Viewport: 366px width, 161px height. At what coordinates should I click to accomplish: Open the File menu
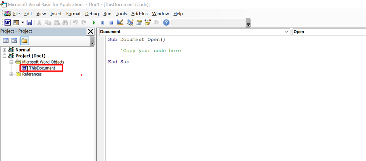click(16, 14)
